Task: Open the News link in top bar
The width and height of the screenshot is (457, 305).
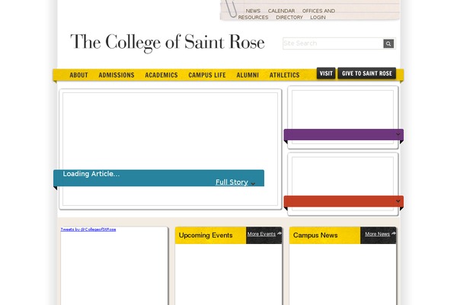Action: pos(253,11)
